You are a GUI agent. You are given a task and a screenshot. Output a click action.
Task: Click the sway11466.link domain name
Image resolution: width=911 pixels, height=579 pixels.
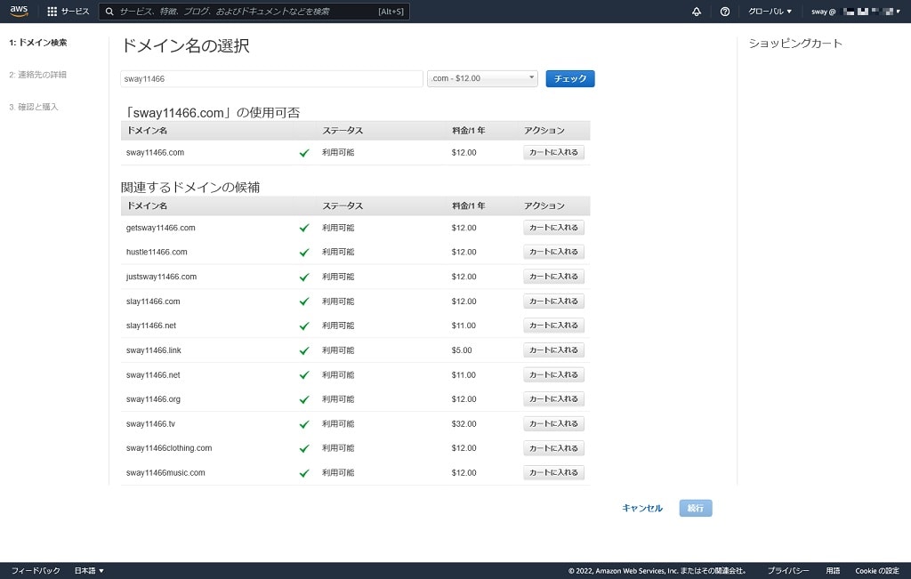tap(154, 350)
